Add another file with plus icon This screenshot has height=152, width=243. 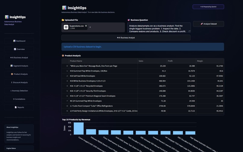(x=90, y=27)
